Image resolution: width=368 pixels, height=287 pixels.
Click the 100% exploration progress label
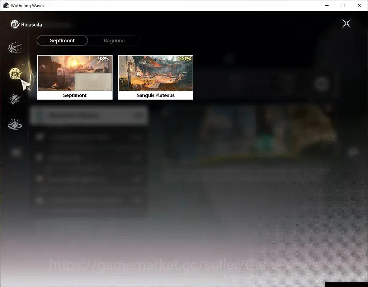click(x=184, y=59)
